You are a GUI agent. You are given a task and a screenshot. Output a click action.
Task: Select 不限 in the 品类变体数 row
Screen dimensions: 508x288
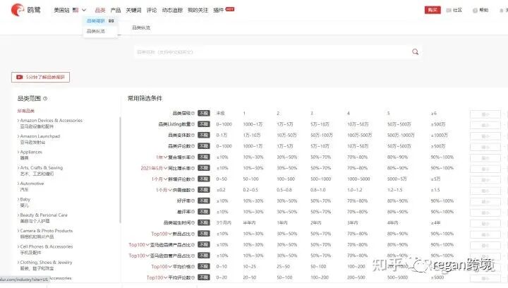pos(204,135)
